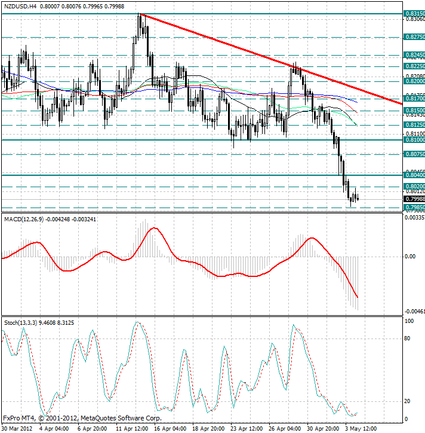Screen dimensions: 425x433
Task: Click the 30 Mar 2012 date label
Action: pyautogui.click(x=17, y=429)
